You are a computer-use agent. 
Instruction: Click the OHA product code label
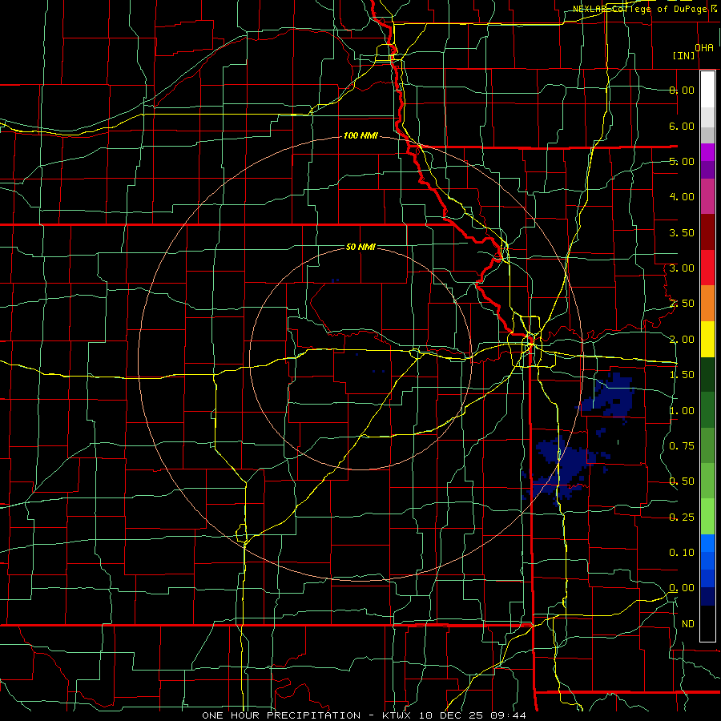pos(704,48)
